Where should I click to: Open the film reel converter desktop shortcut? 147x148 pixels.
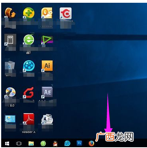[x=10, y=13]
